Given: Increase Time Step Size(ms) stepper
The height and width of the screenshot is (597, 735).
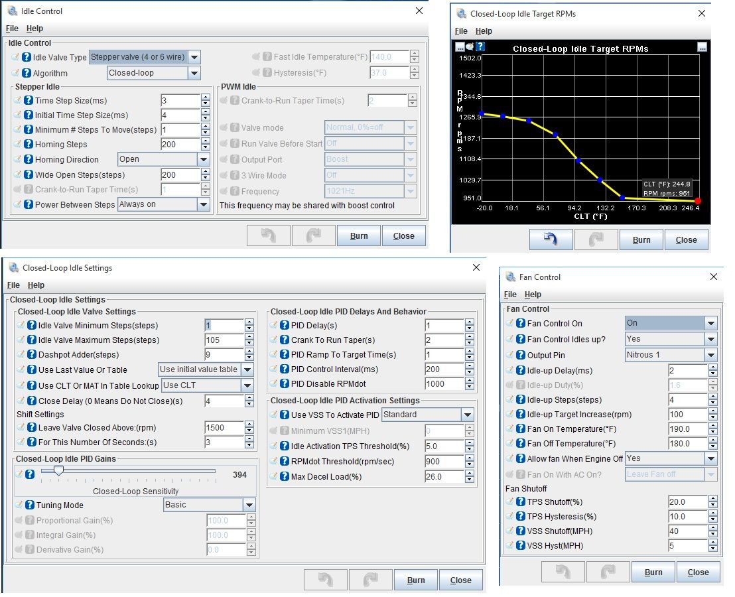Looking at the screenshot, I should 206,98.
